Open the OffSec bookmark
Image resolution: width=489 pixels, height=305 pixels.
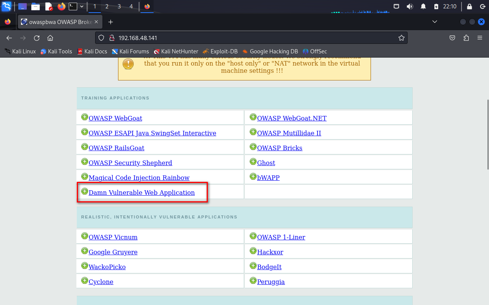tap(315, 51)
